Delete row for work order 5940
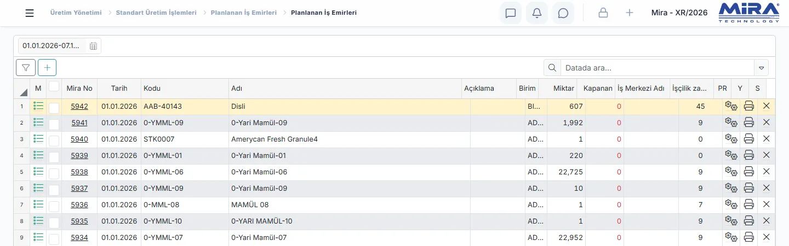This screenshot has height=246, width=789. click(x=767, y=139)
